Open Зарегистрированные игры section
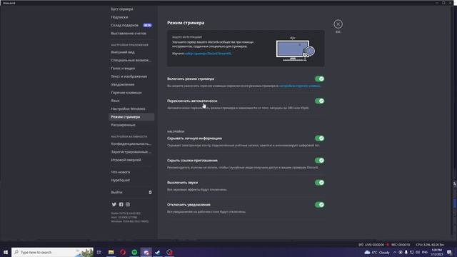This screenshot has height=257, width=457. [131, 152]
